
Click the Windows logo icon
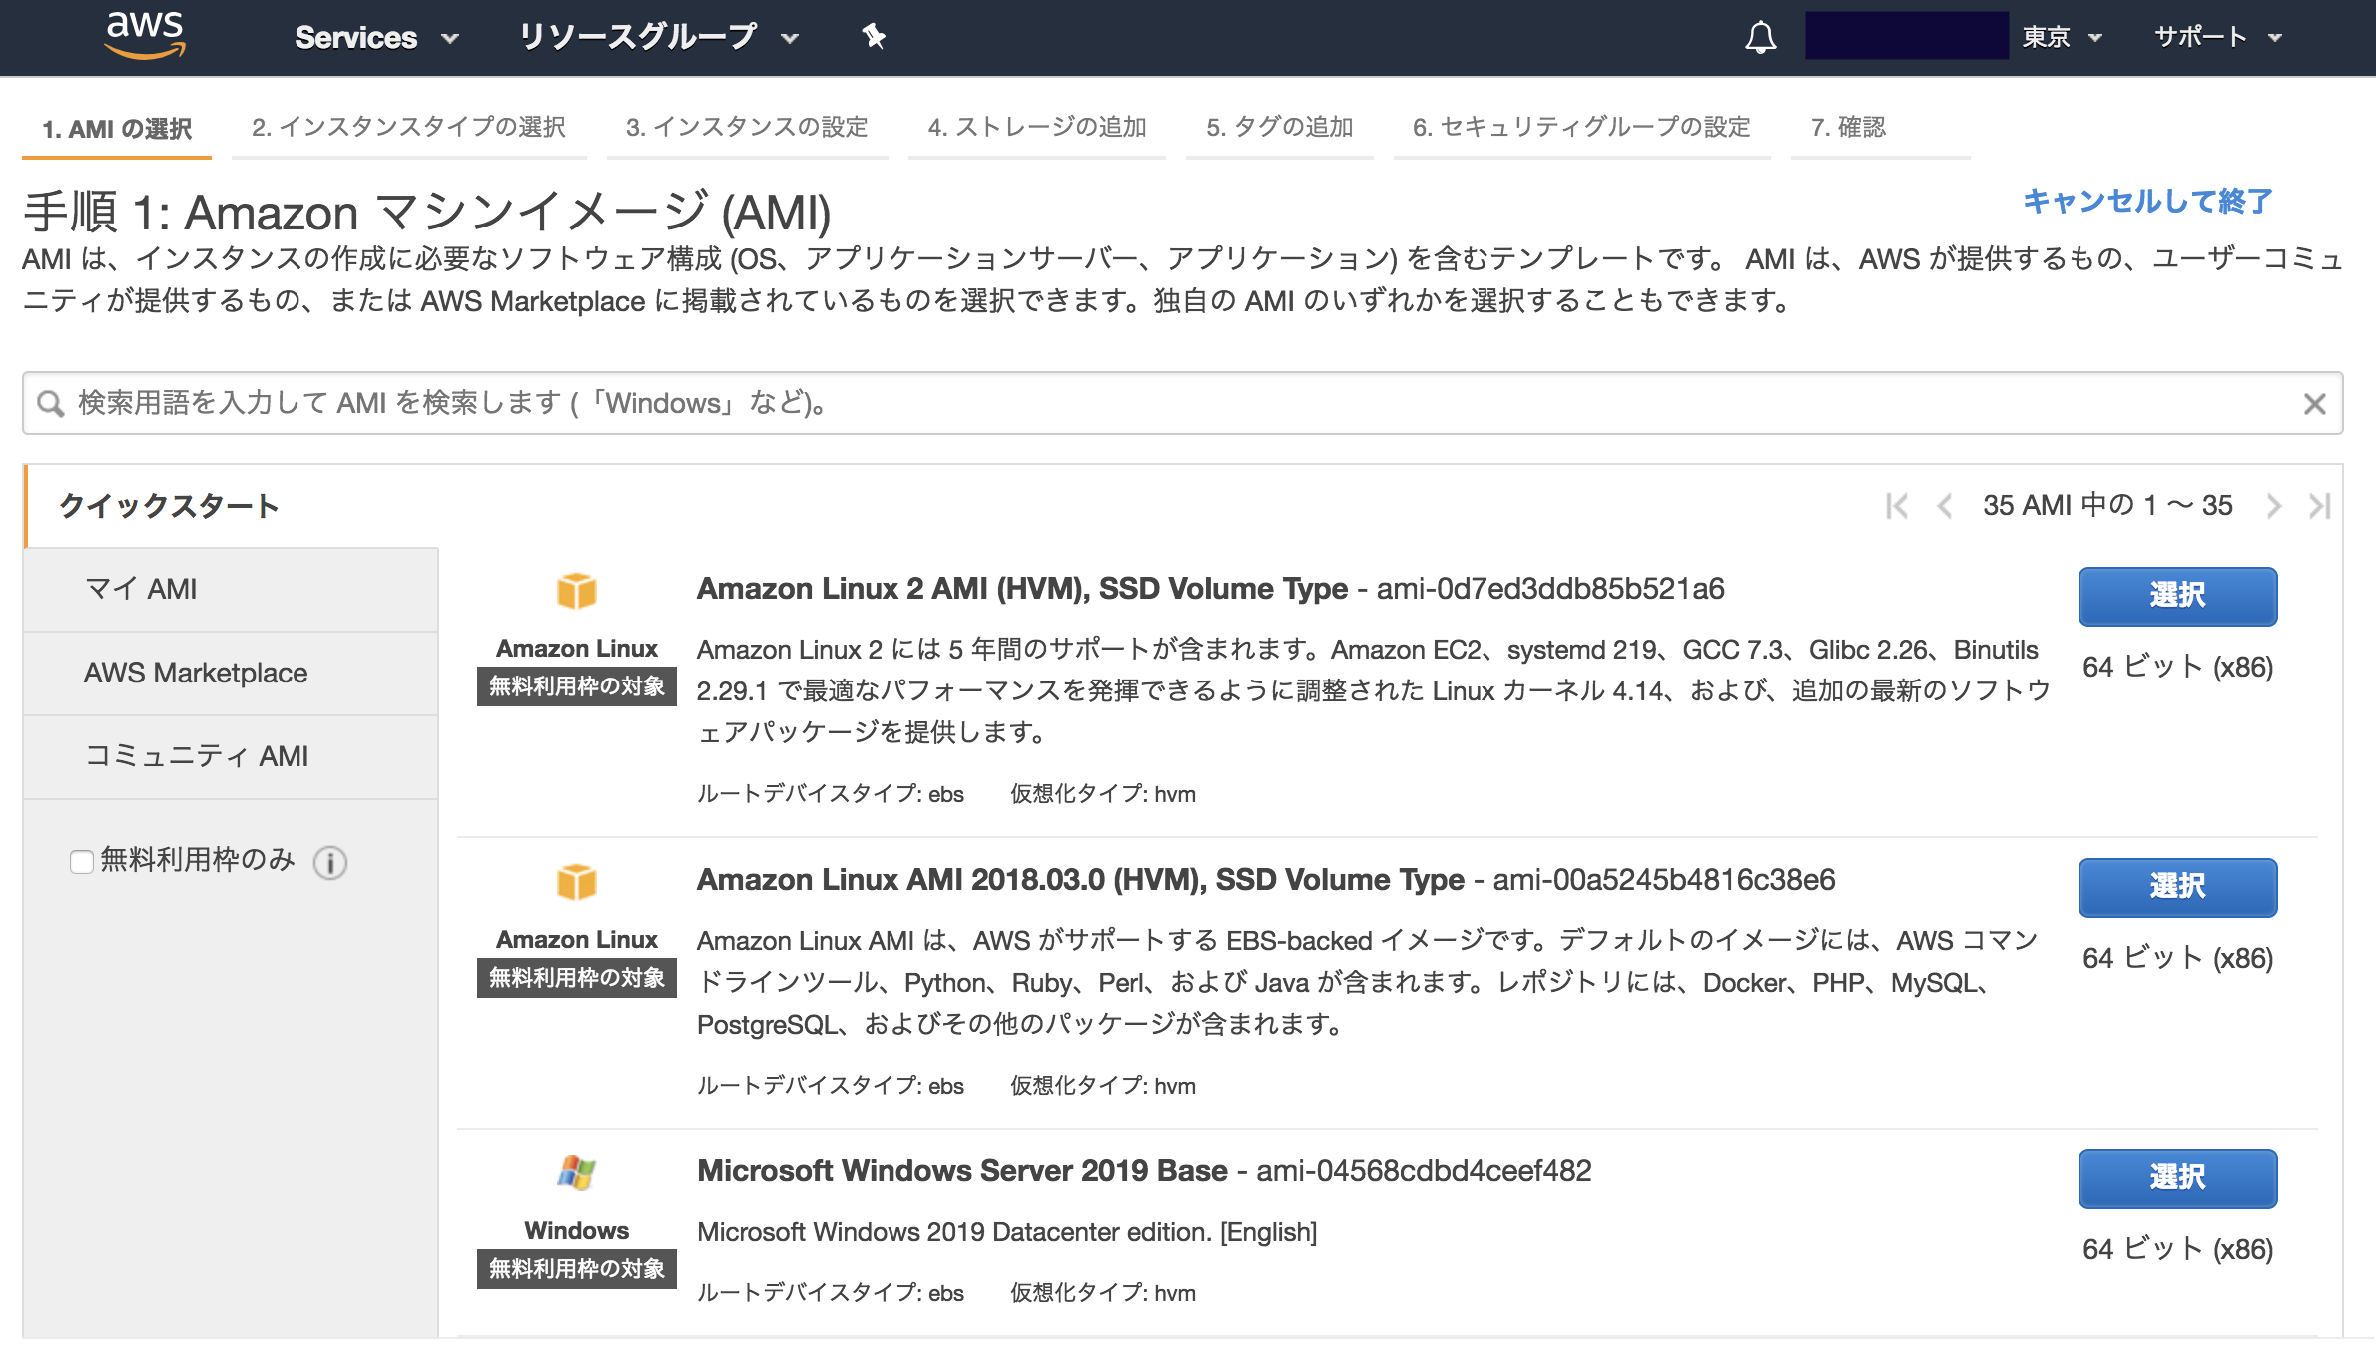576,1172
